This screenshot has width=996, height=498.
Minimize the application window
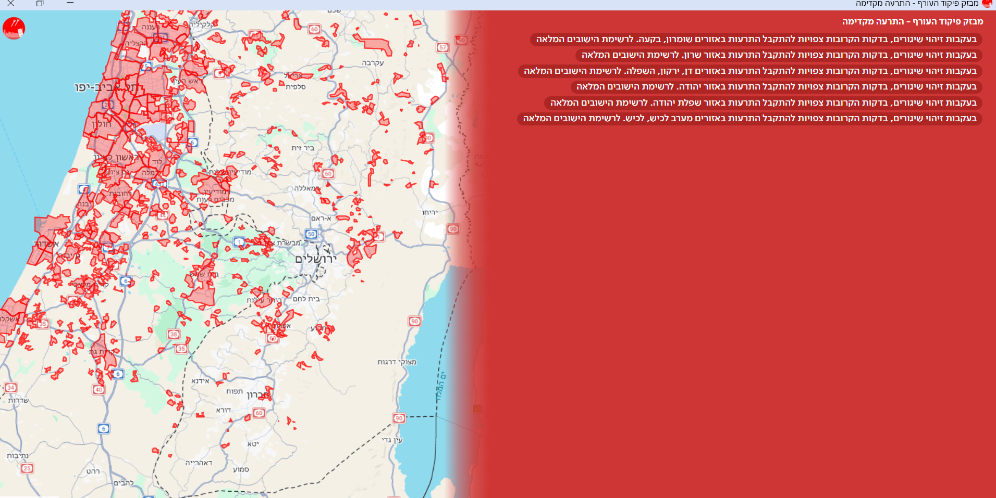pos(70,4)
